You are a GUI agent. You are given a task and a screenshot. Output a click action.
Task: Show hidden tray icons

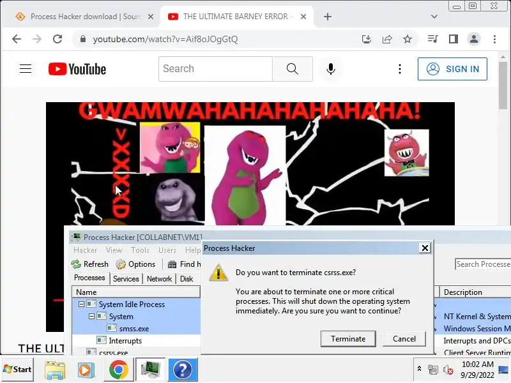click(419, 369)
